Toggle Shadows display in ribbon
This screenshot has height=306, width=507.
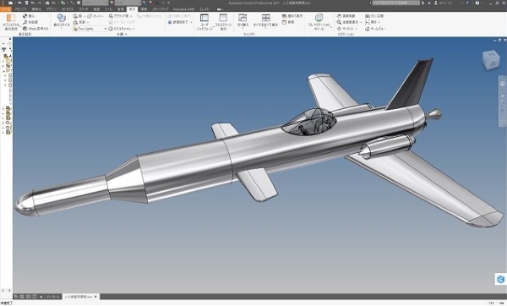(x=75, y=16)
